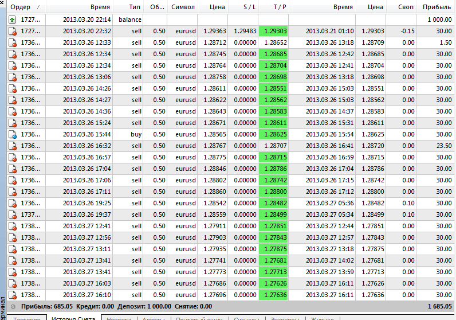This screenshot has height=320, width=456.
Task: Click order icon for trade opened 2013.03.26 17:11
Action: pos(13,192)
